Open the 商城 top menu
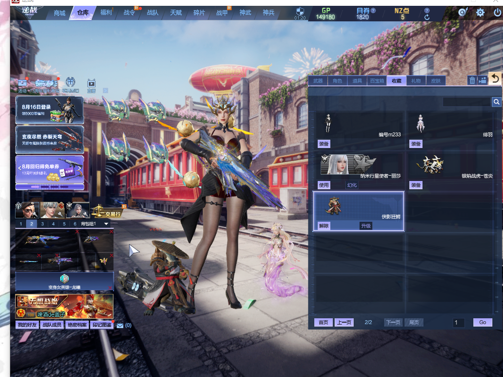This screenshot has height=377, width=503. tap(60, 13)
